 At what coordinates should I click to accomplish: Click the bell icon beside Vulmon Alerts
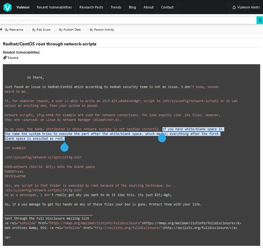[234, 8]
